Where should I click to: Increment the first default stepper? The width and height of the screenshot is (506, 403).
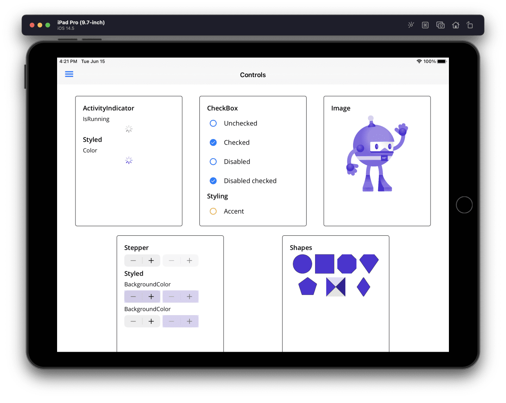151,261
